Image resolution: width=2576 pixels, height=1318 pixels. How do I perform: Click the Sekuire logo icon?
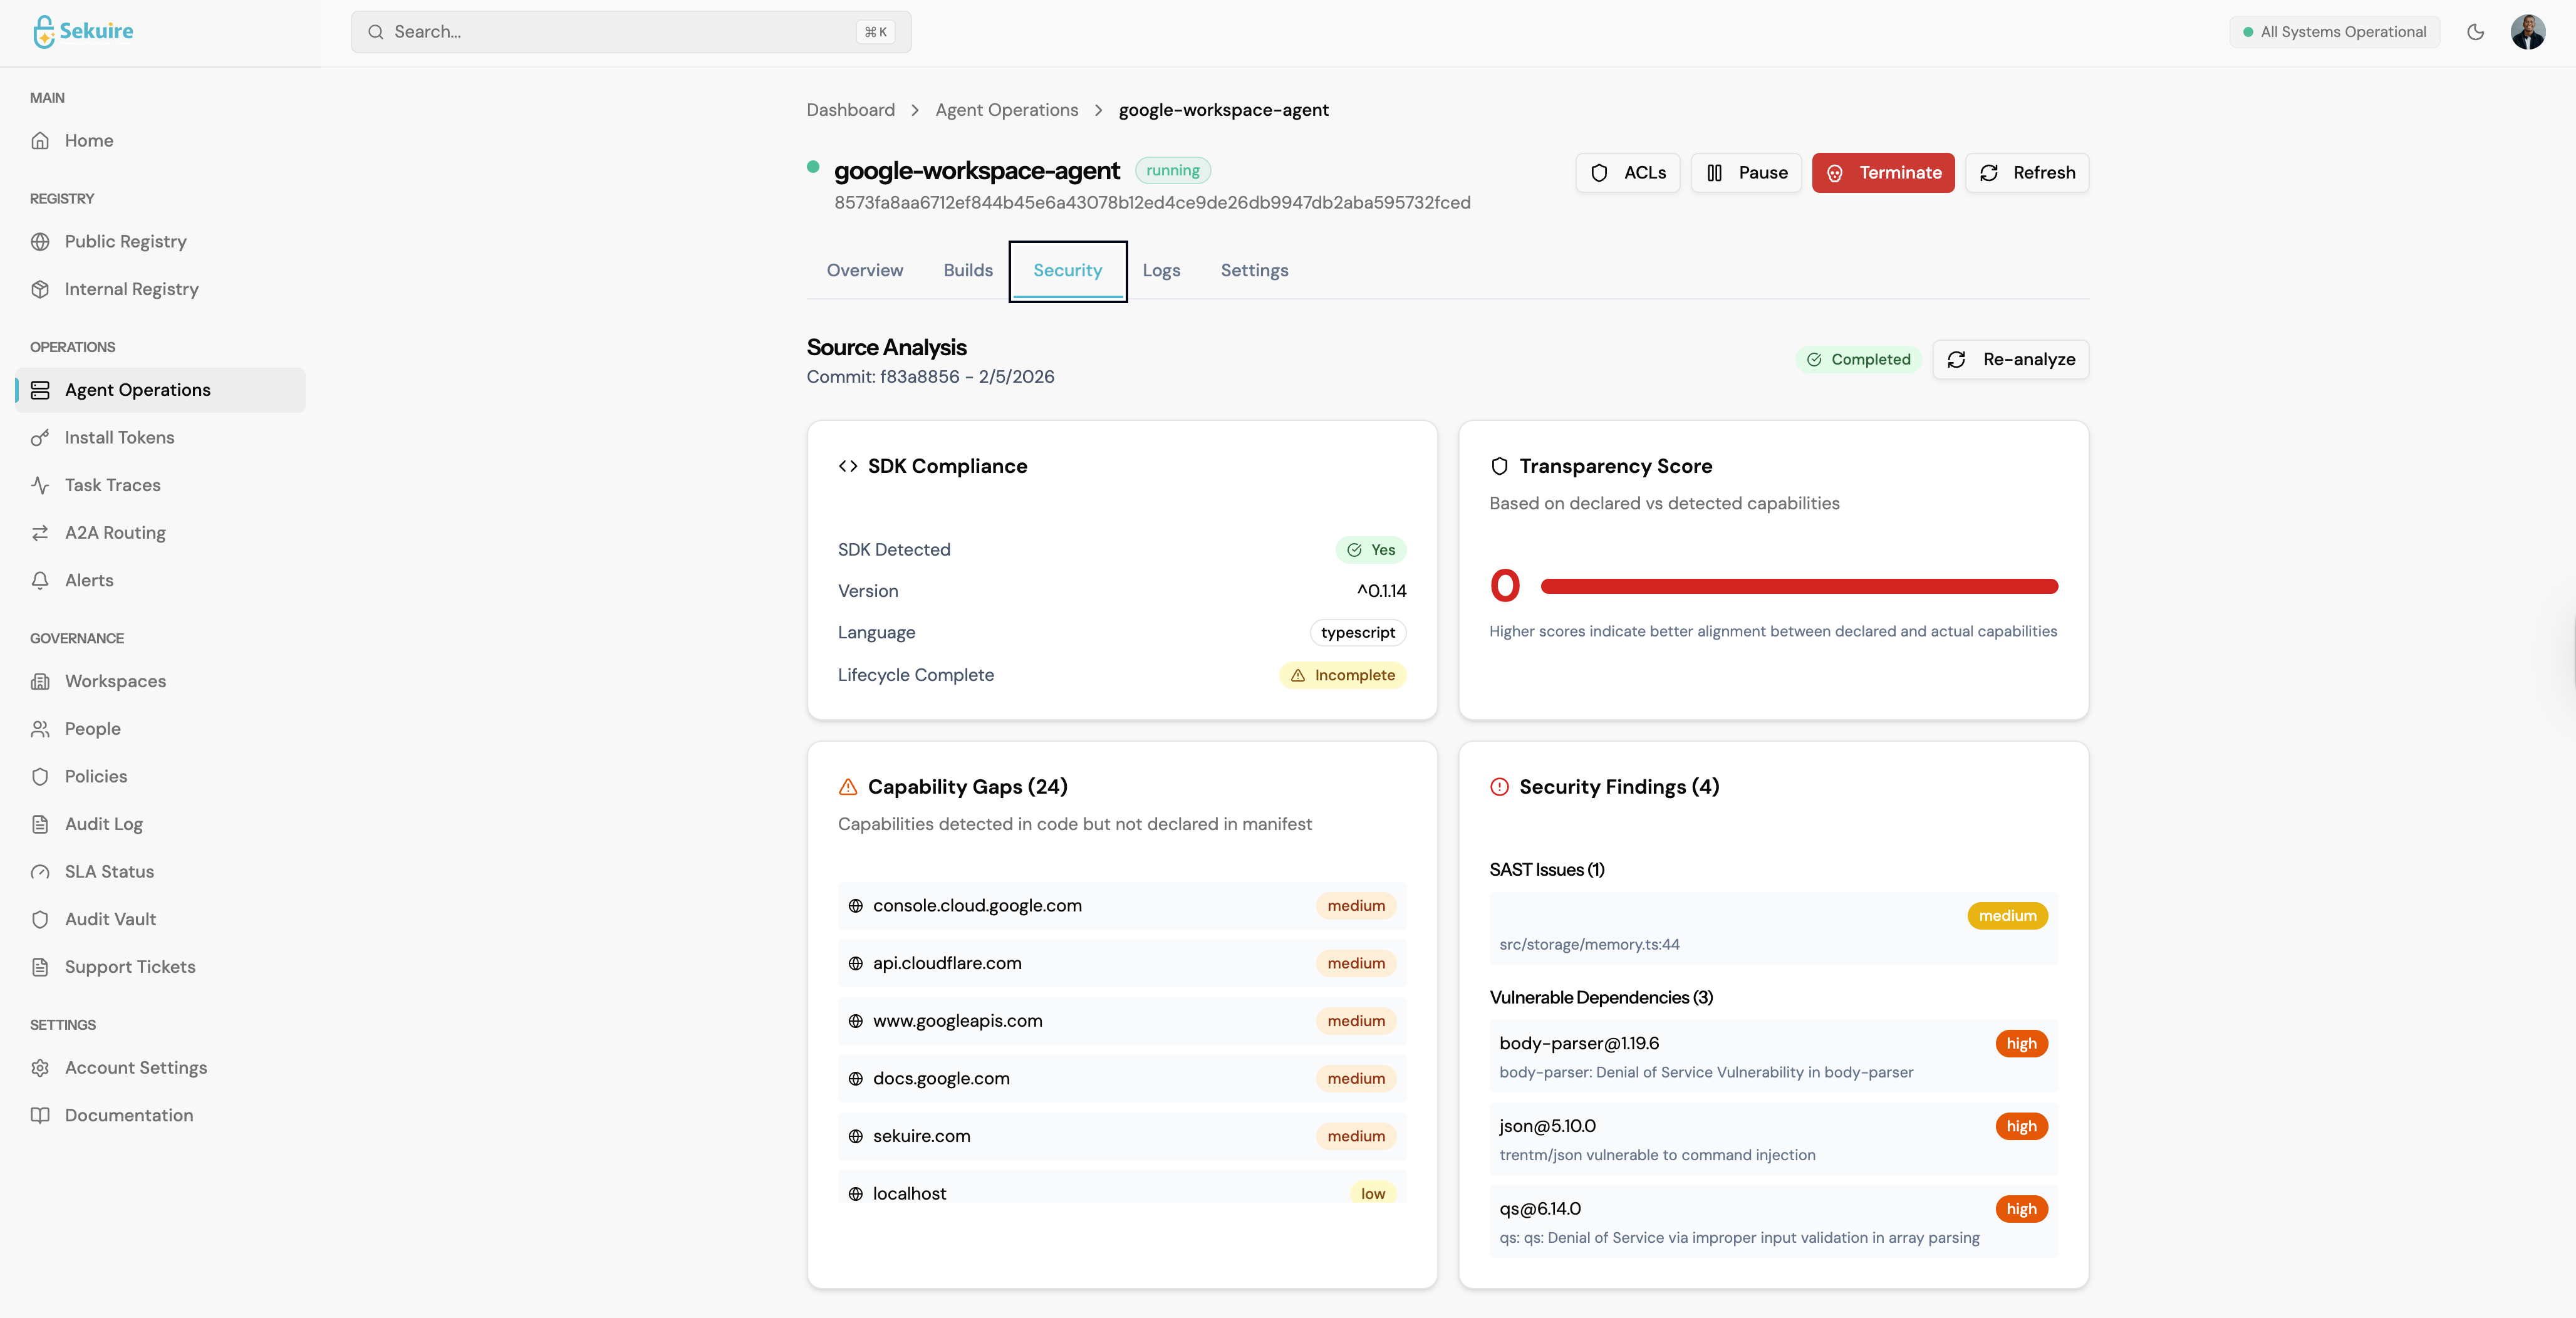coord(43,32)
